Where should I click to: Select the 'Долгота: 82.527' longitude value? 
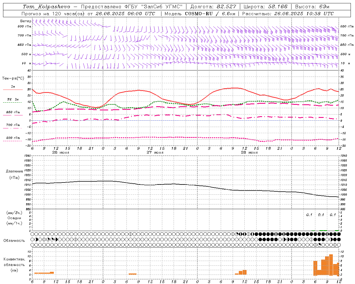[x=213, y=7]
